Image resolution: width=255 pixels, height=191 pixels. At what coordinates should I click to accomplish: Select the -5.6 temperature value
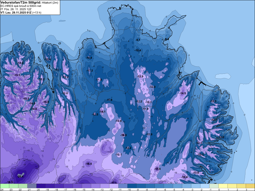48,66
